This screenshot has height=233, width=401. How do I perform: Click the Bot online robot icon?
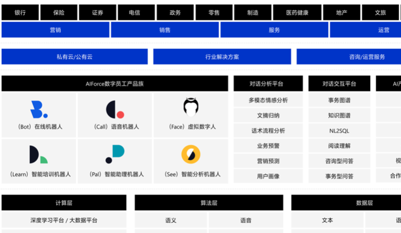[x=39, y=109]
